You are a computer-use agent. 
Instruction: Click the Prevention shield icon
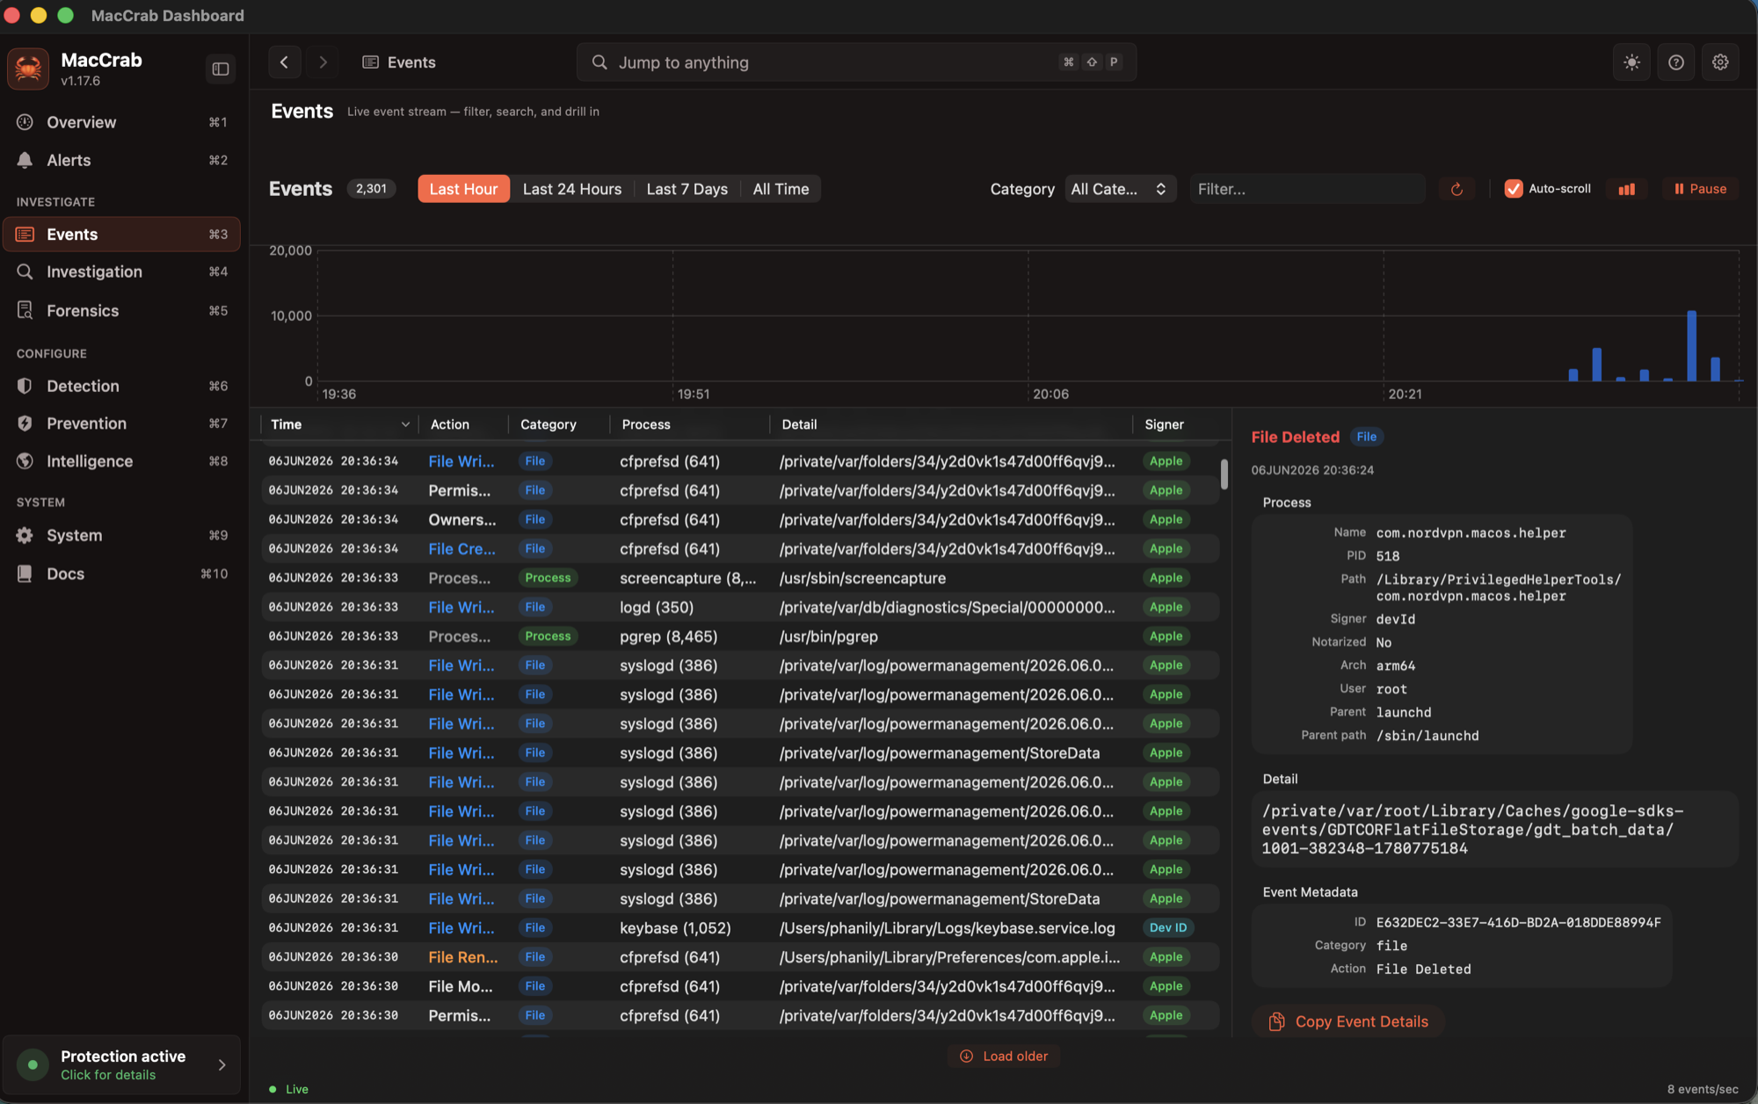[x=25, y=424]
